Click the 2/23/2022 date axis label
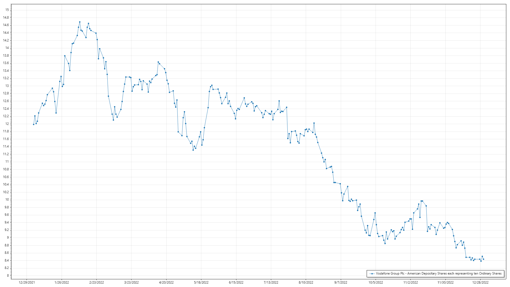The image size is (510, 287). click(x=96, y=282)
